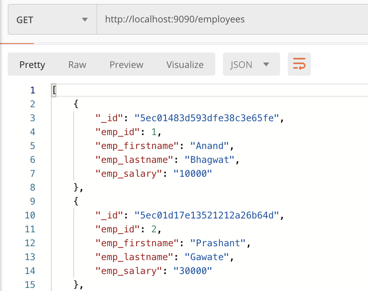Click line number 2 in the gutter
Screen dimensions: 368x291
[33, 104]
